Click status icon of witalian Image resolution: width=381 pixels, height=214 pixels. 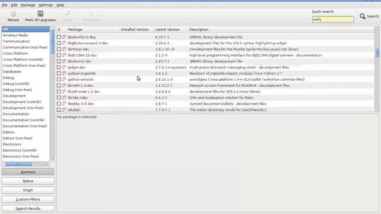[x=64, y=109]
